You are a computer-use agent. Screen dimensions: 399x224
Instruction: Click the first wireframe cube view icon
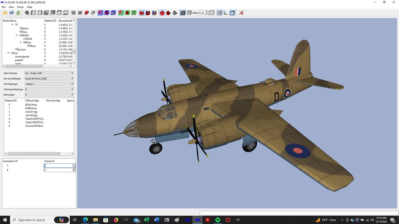click(34, 13)
